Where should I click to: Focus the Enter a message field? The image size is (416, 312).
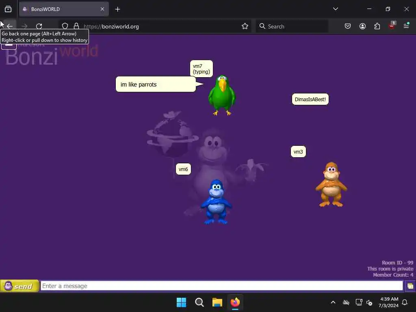pyautogui.click(x=222, y=286)
